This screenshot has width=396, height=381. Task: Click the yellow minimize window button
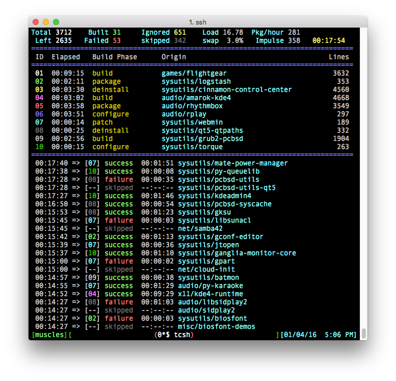46,22
